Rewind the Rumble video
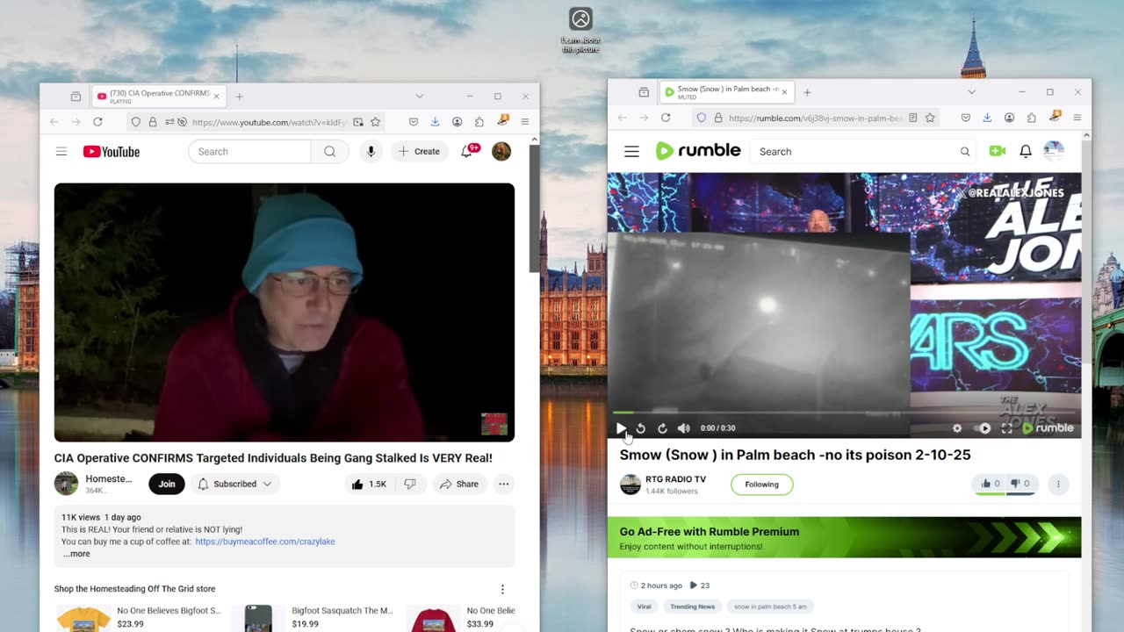 [x=641, y=428]
